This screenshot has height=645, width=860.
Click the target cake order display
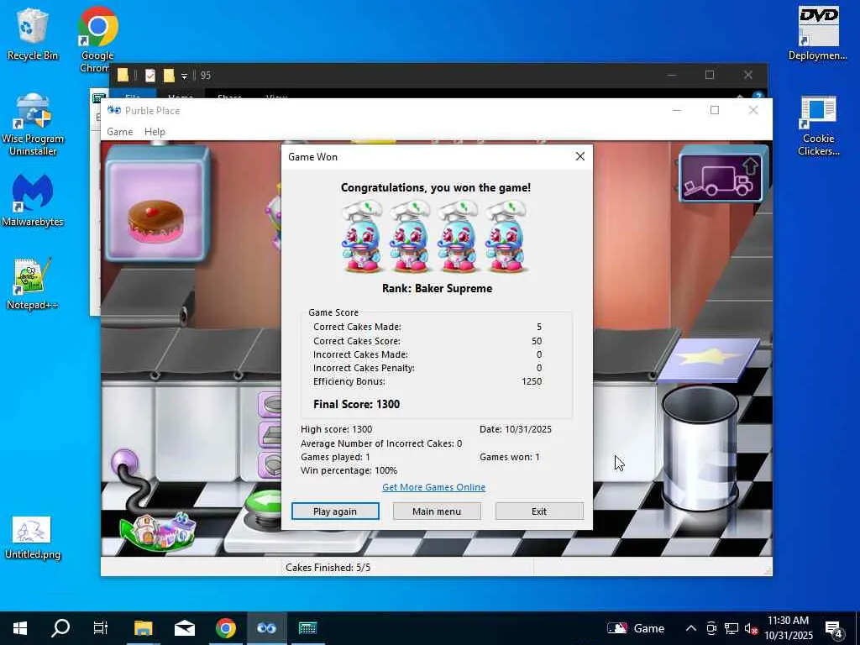pyautogui.click(x=157, y=204)
